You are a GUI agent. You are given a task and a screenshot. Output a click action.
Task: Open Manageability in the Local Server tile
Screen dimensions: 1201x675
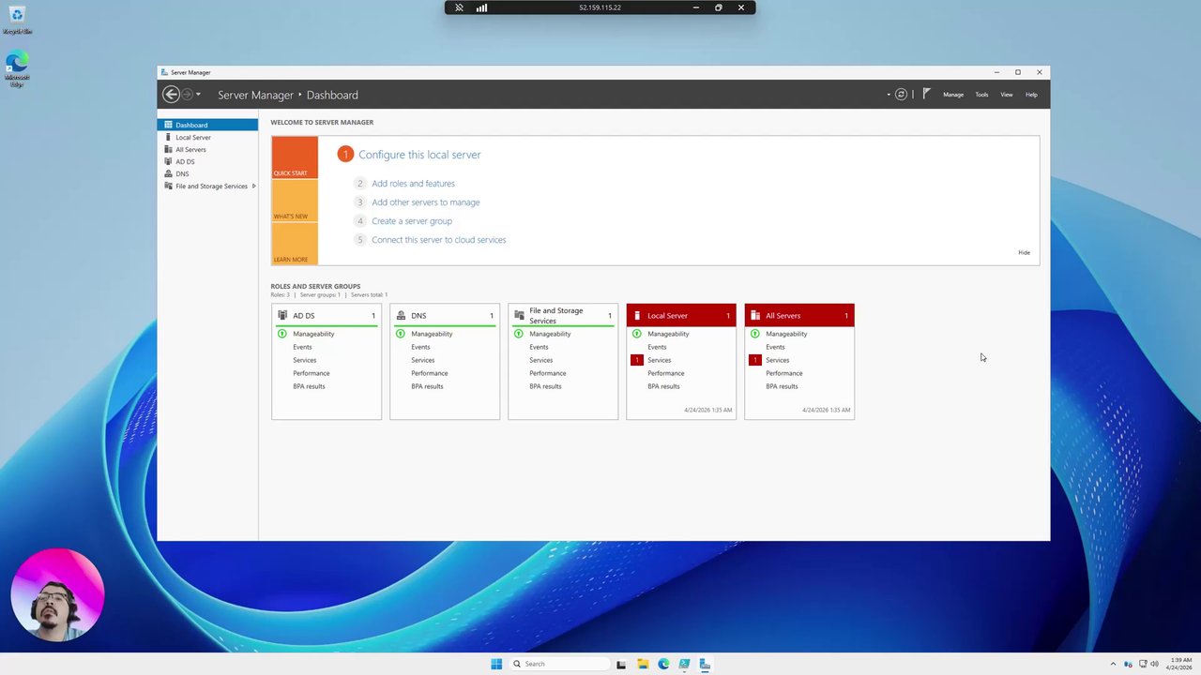click(x=668, y=334)
